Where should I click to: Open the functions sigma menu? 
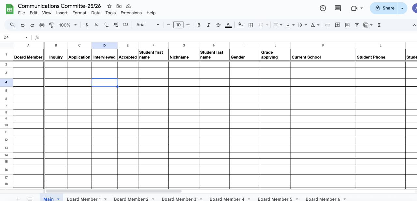(379, 25)
